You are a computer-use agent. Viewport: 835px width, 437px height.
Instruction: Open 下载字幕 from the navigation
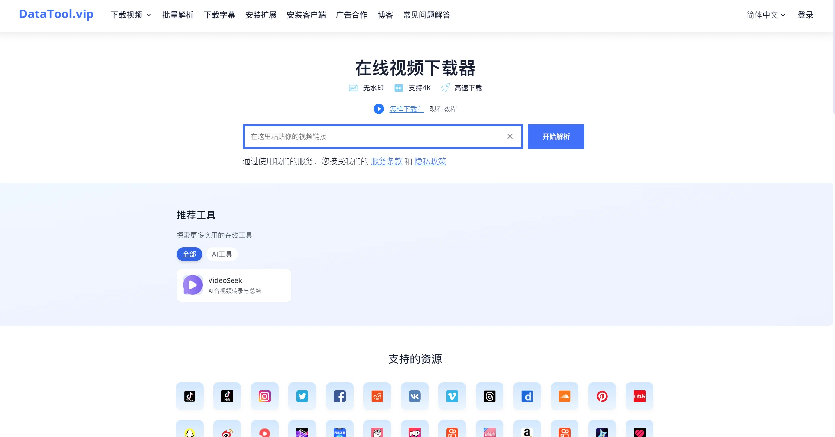point(219,15)
